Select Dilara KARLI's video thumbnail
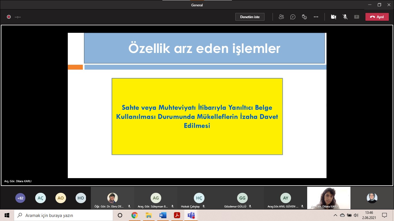This screenshot has height=221, width=394. [x=329, y=198]
